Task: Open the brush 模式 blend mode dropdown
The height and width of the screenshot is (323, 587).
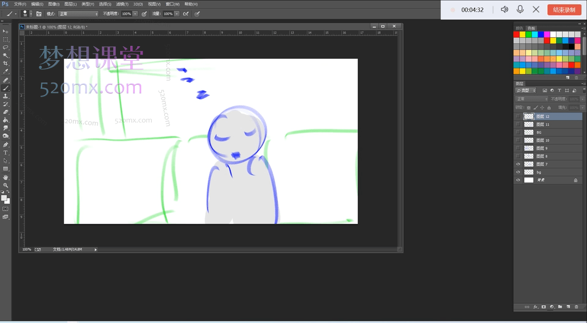Action: tap(78, 14)
